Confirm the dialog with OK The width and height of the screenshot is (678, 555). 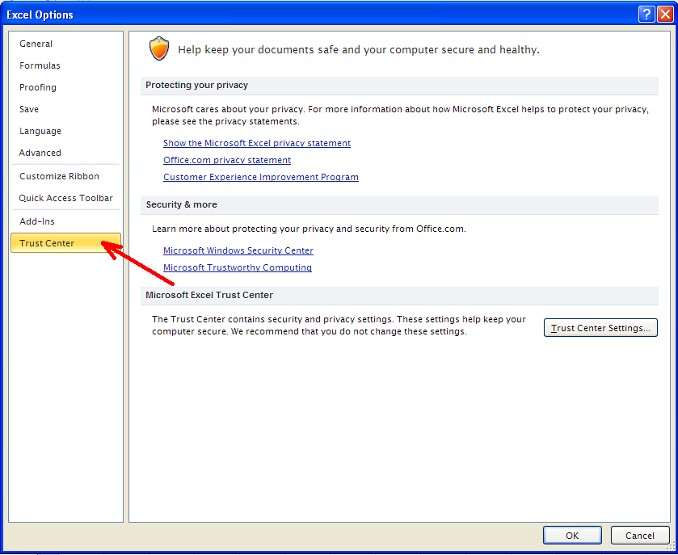pos(572,536)
